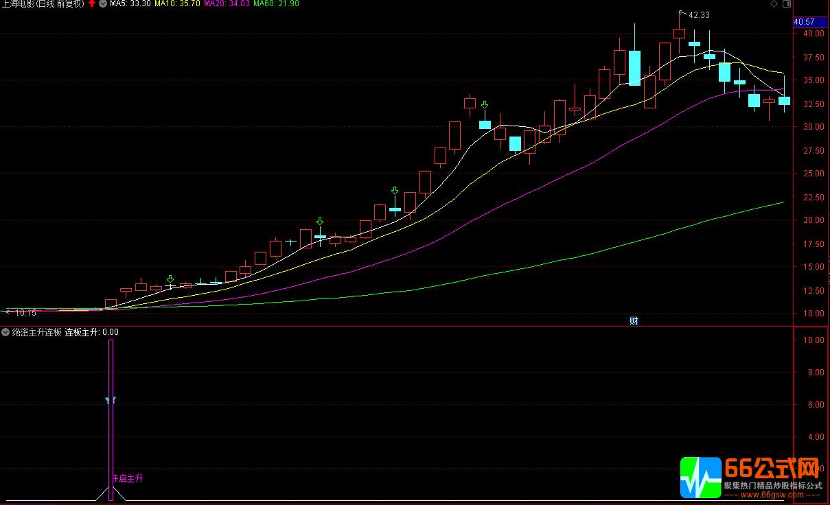Click the MA5: 33.30 moving average label

[x=130, y=4]
